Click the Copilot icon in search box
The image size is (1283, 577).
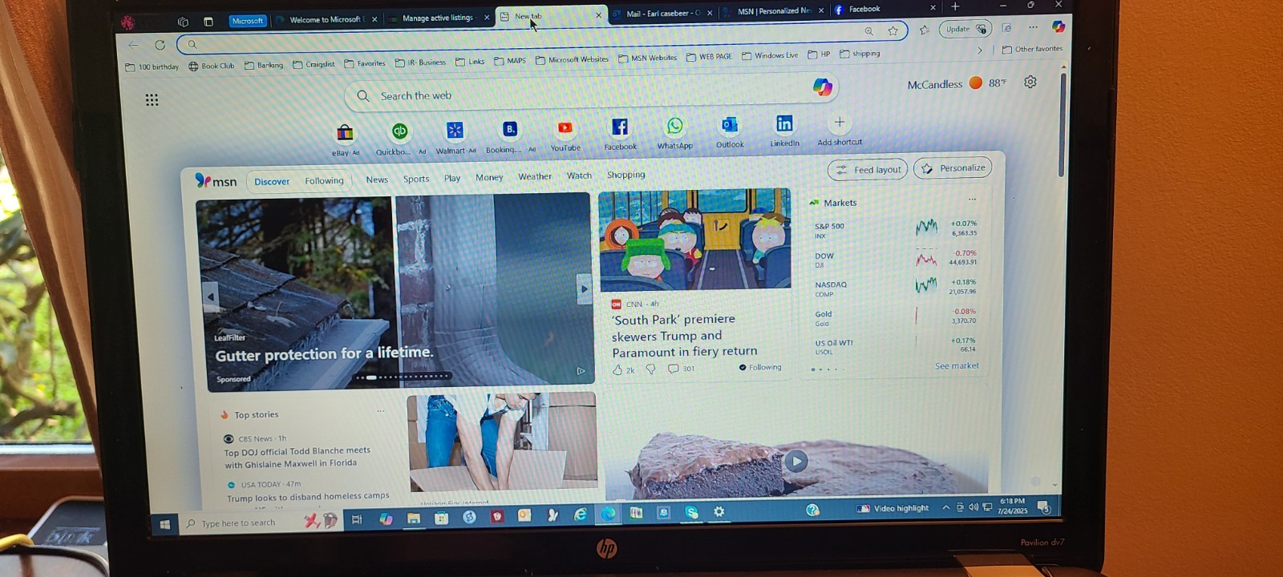coord(822,87)
